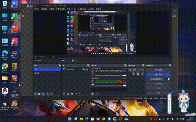Float the Audio Mixer (混音器) dock via header icon
Viewport: 196px width, 122px height.
click(x=125, y=65)
